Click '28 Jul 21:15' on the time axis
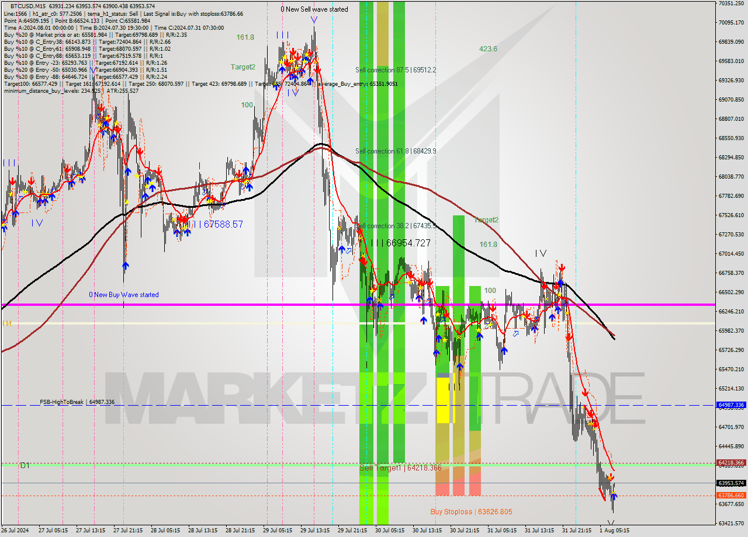748x537 pixels. [x=240, y=531]
